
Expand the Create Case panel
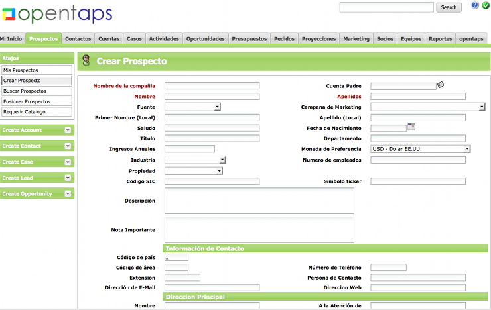click(68, 162)
